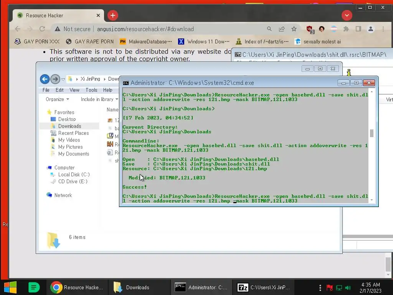
Task: Click the red flag tray icon
Action: [330, 287]
